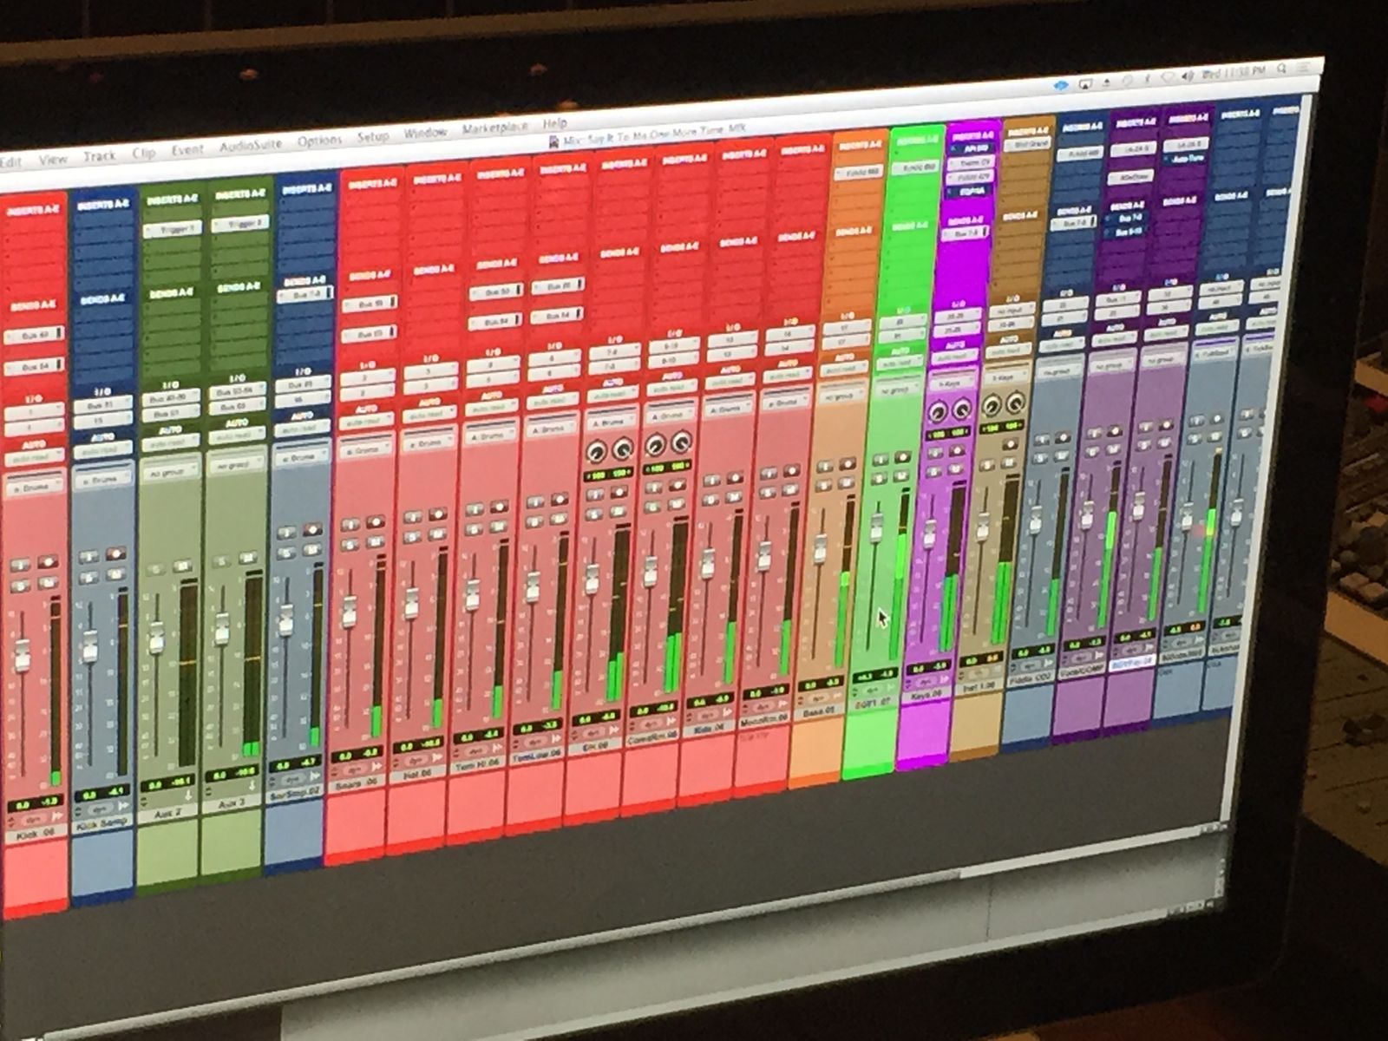Viewport: 1388px width, 1041px height.
Task: Mute the Kick track
Action: point(49,582)
